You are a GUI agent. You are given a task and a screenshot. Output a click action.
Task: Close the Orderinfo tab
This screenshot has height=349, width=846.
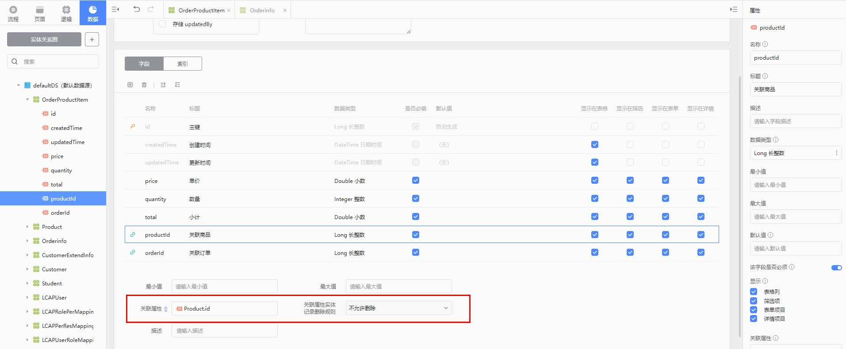tap(285, 10)
